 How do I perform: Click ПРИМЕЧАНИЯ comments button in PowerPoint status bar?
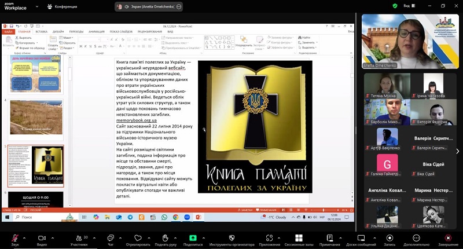pyautogui.click(x=266, y=210)
